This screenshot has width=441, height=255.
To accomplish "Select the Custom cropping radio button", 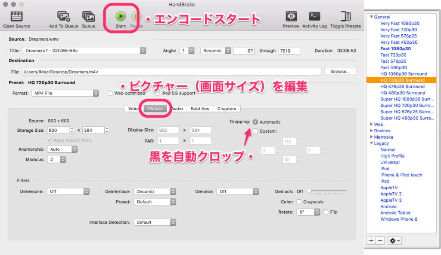I will tap(255, 131).
